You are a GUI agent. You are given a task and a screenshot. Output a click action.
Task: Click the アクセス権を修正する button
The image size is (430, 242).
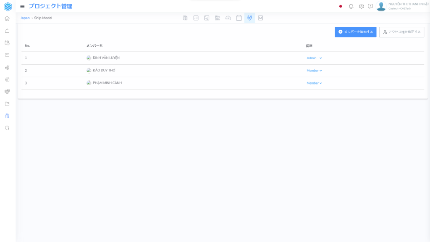[x=401, y=32]
